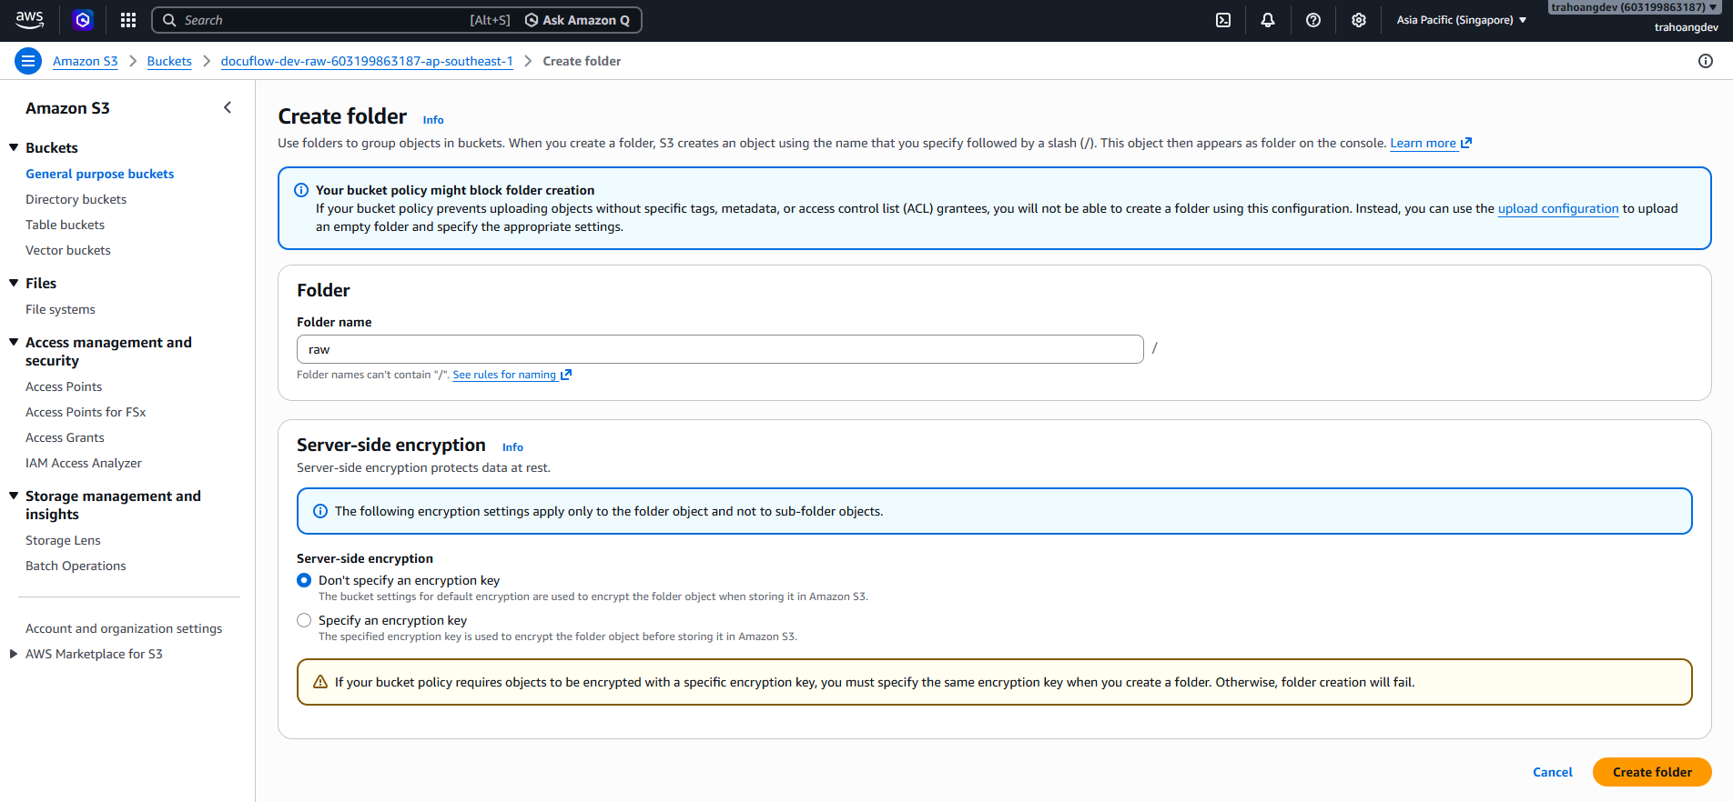
Task: Click the Create folder button
Action: pos(1652,772)
